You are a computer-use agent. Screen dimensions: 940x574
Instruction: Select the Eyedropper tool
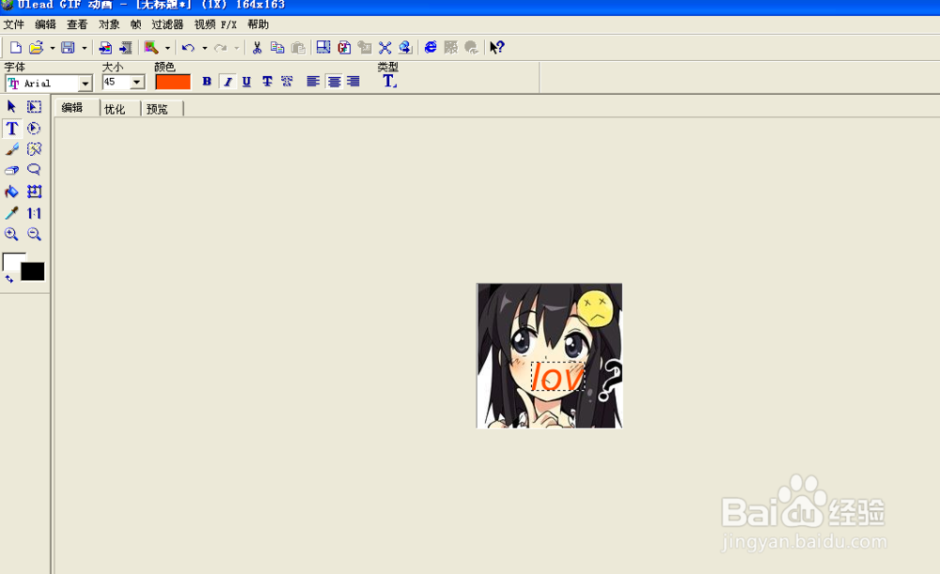coord(11,212)
